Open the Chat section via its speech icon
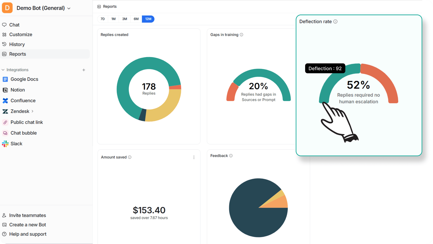This screenshot has width=433, height=244. point(4,25)
